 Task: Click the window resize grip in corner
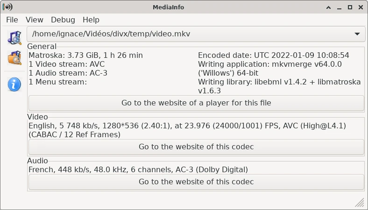click(359, 202)
